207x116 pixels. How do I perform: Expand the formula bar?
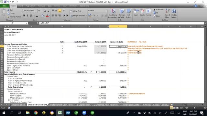(x=206, y=23)
